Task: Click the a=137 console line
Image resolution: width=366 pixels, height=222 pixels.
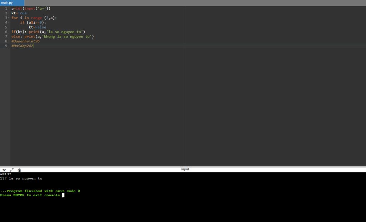Action: point(6,174)
